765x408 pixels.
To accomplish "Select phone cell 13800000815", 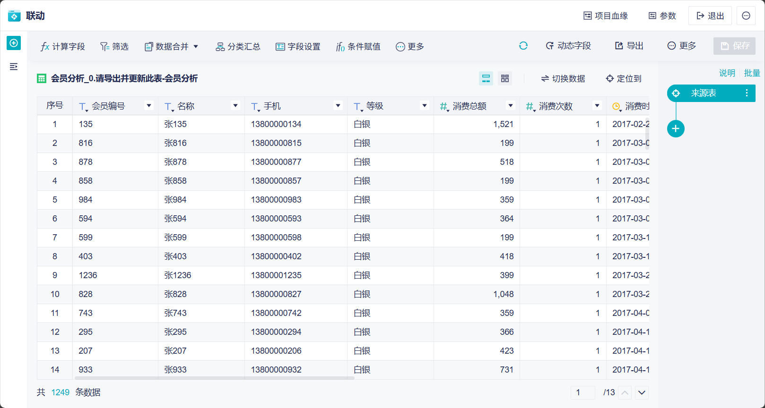I will tap(296, 143).
